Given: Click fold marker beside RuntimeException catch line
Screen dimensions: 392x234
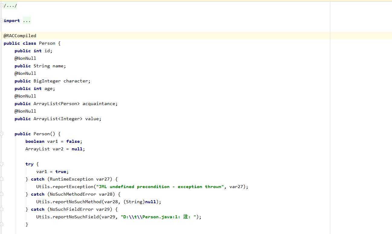Looking at the screenshot, I should 2,179.
